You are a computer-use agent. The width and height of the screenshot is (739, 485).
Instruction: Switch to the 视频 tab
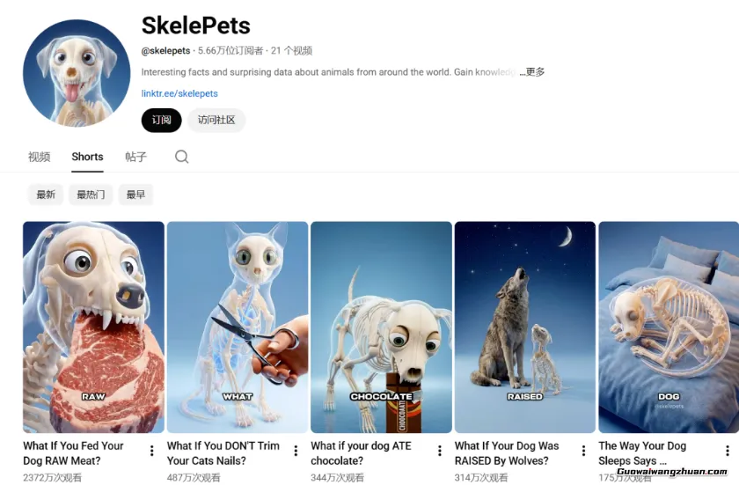coord(39,157)
